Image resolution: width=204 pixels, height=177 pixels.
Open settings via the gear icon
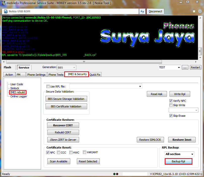coord(200,11)
